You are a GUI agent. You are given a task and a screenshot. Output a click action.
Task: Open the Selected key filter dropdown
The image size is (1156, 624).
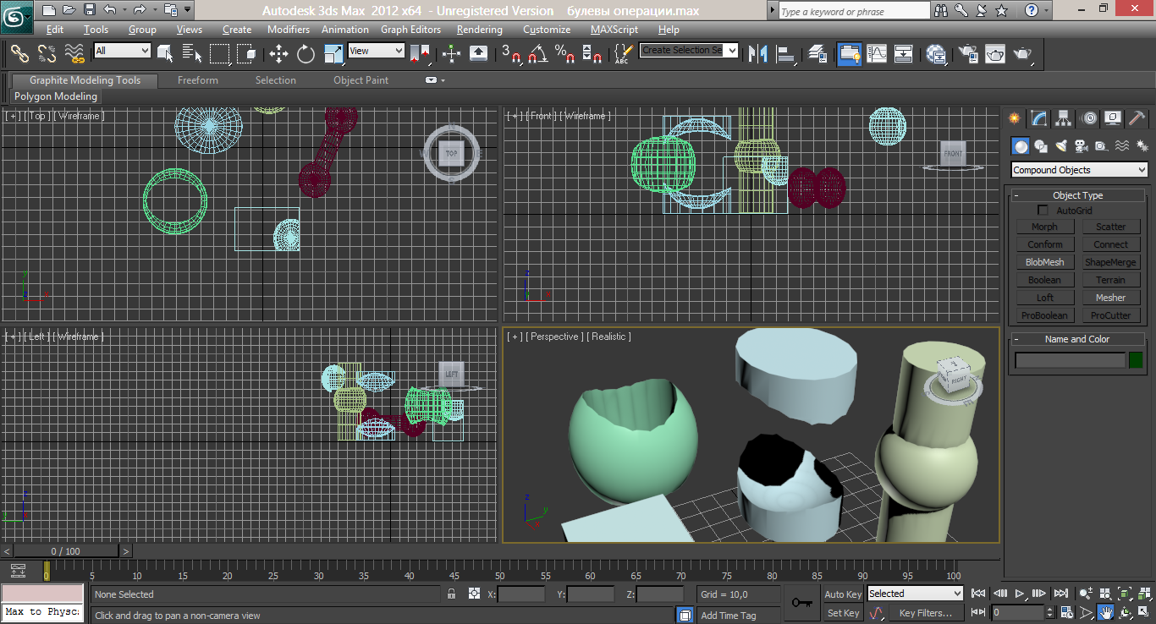pyautogui.click(x=915, y=594)
